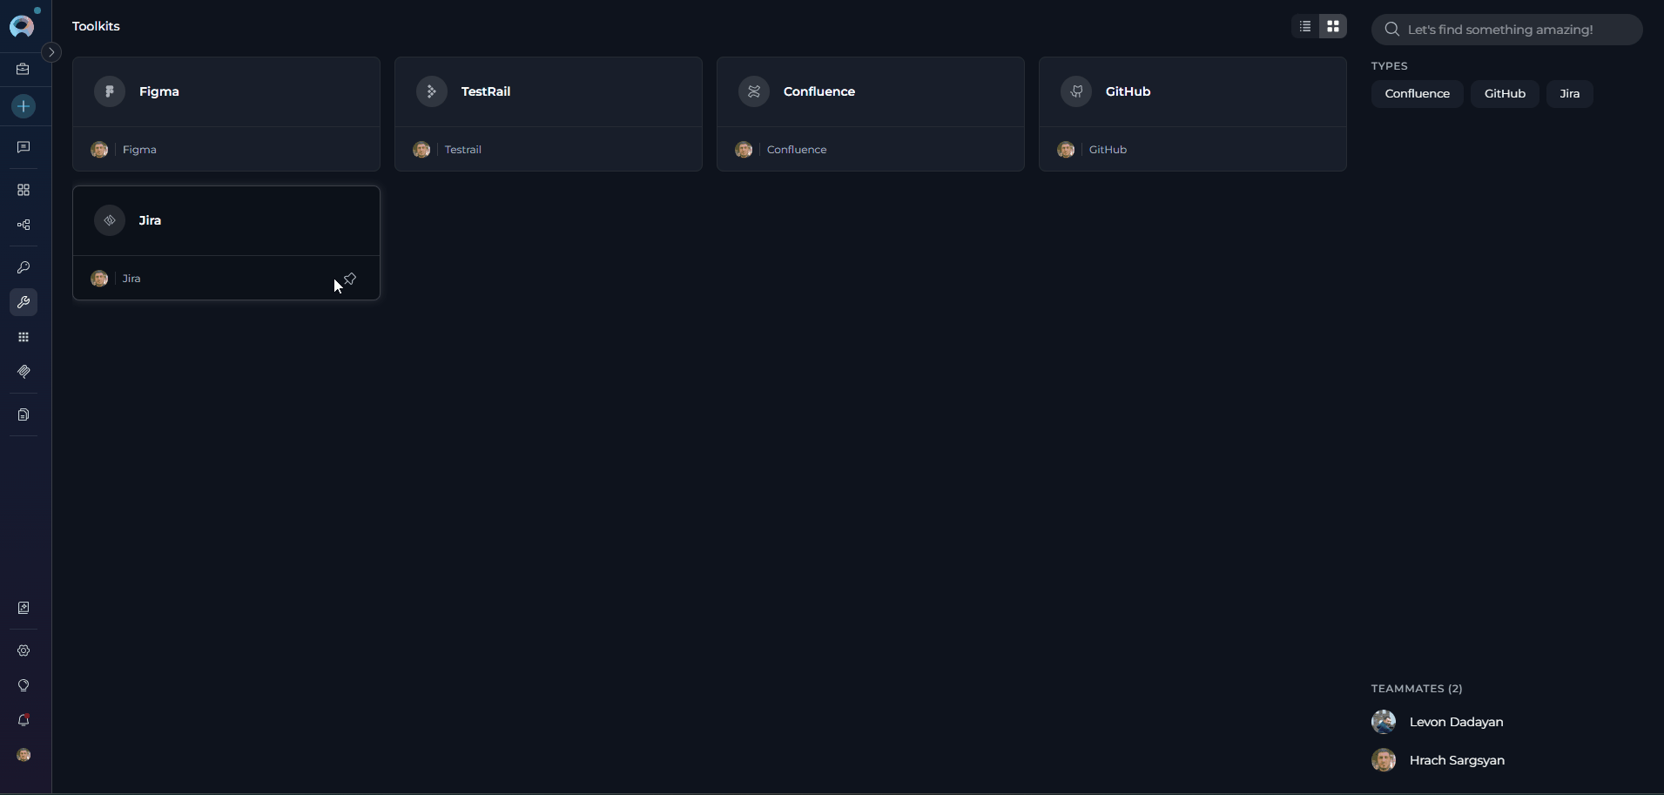Filter by the Jira type
The height and width of the screenshot is (795, 1664).
point(1570,94)
